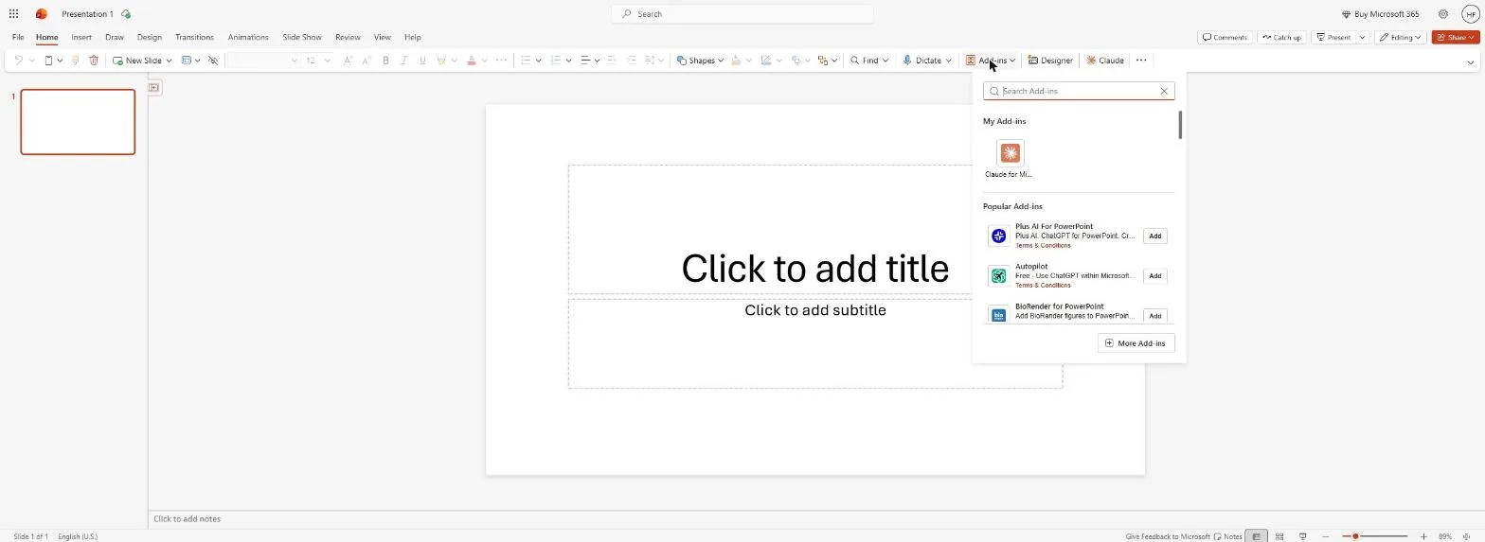1485x542 pixels.
Task: Click the Increase indent icon
Action: 632,61
